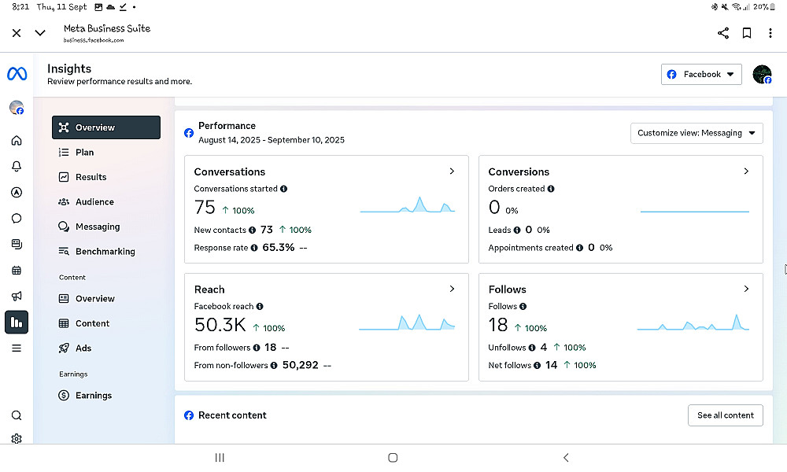Expand the Conversations card chevron
The height and width of the screenshot is (472, 787).
[452, 171]
